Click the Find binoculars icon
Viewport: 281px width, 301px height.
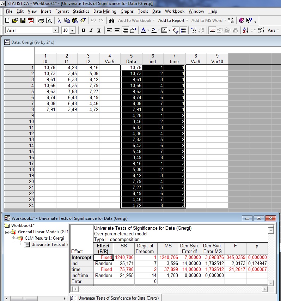112,20
